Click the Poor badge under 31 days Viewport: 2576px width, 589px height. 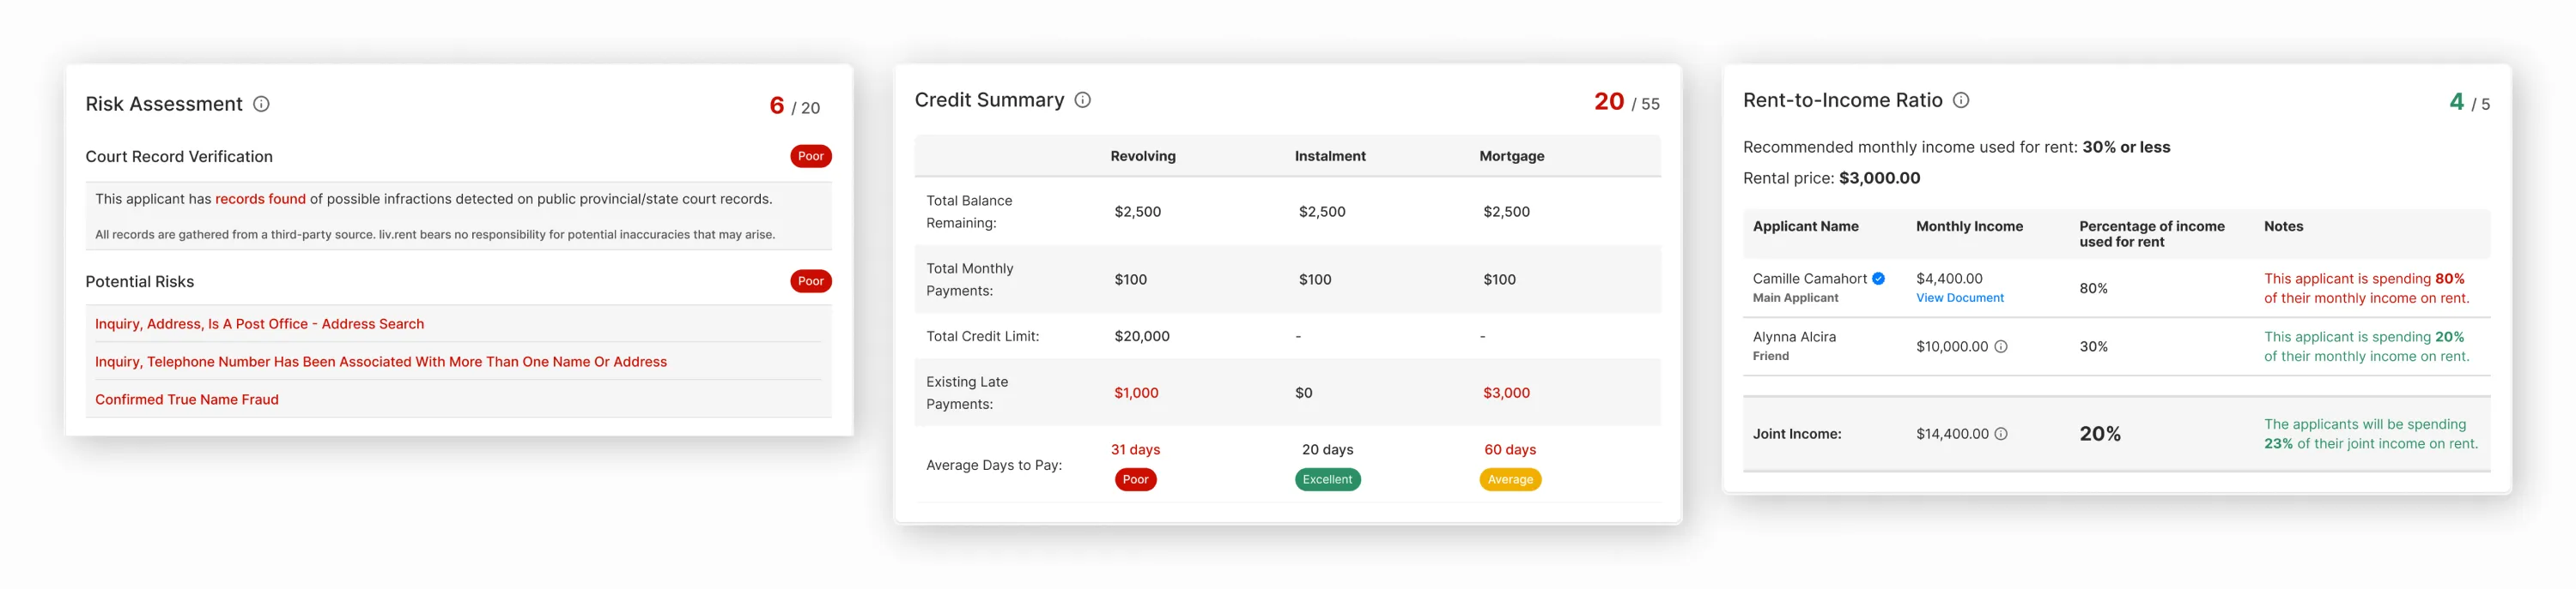coord(1135,479)
